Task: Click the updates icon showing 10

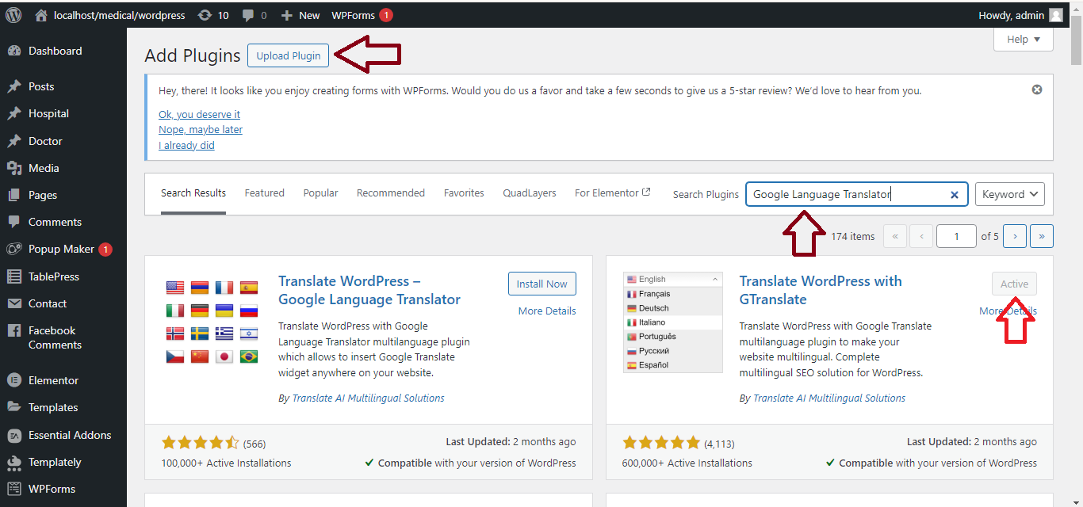Action: coord(205,15)
